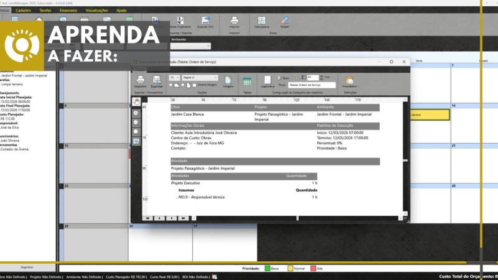Click the green Baixa priority swatch
The height and width of the screenshot is (280, 498).
[x=268, y=268]
